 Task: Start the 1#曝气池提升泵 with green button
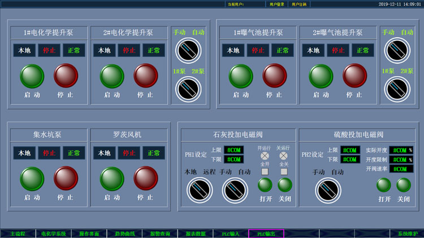[x=241, y=76]
